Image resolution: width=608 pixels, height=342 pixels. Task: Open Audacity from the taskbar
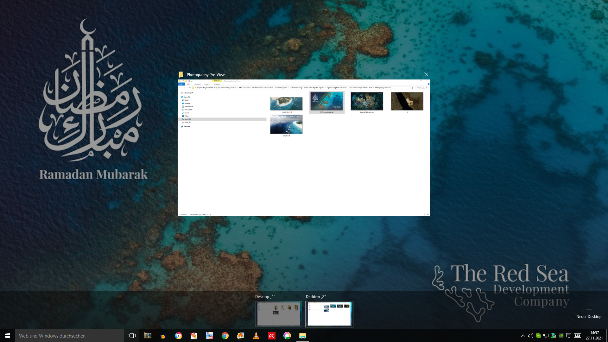click(163, 336)
